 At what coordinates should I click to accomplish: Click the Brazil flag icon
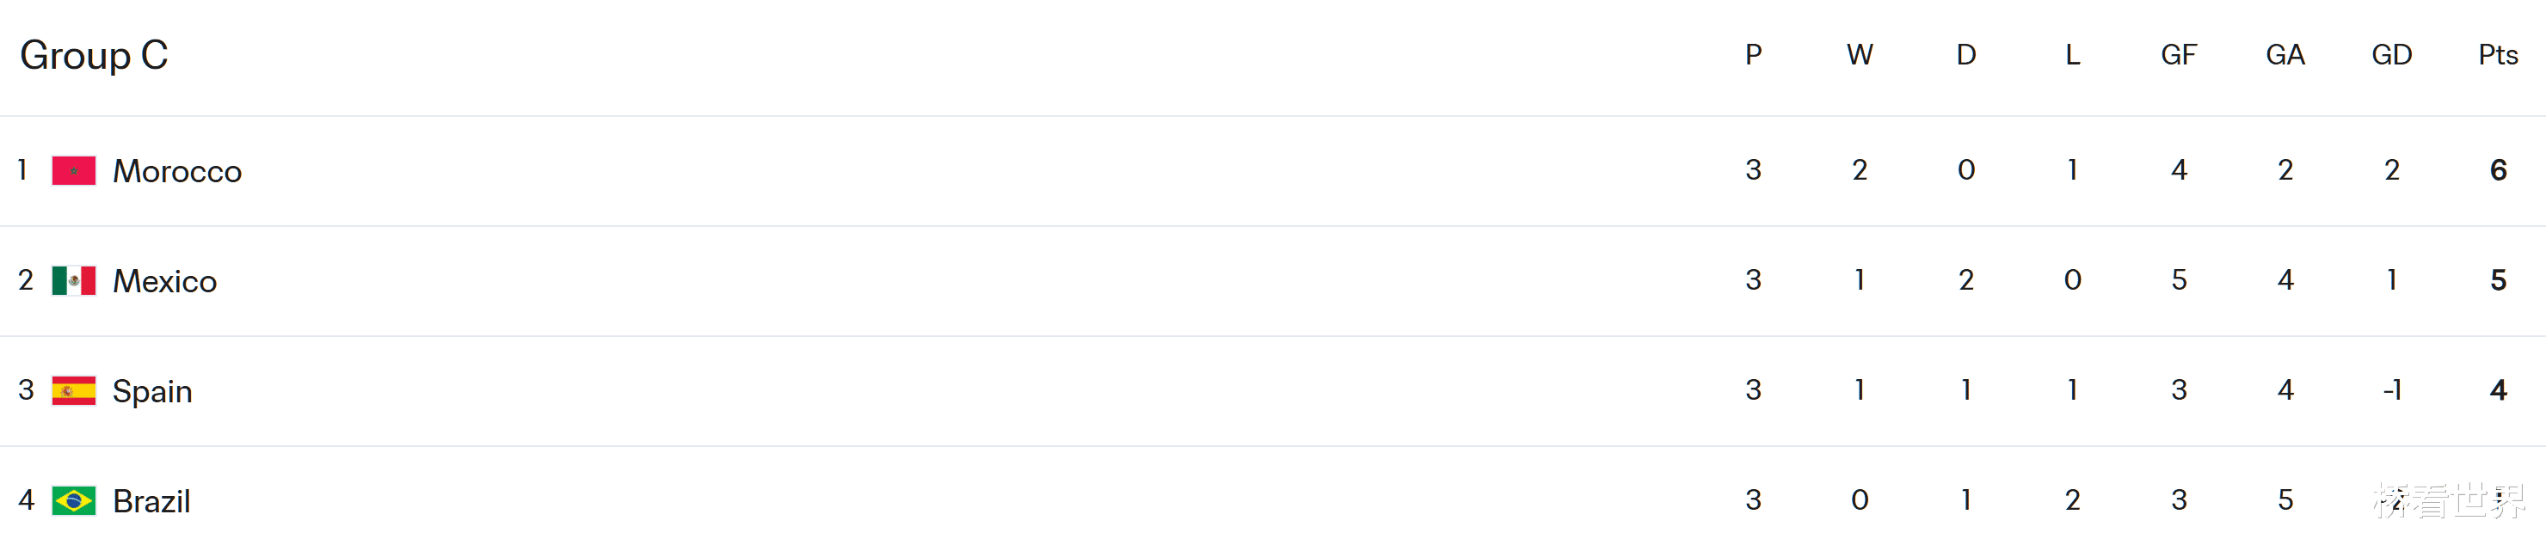(73, 500)
